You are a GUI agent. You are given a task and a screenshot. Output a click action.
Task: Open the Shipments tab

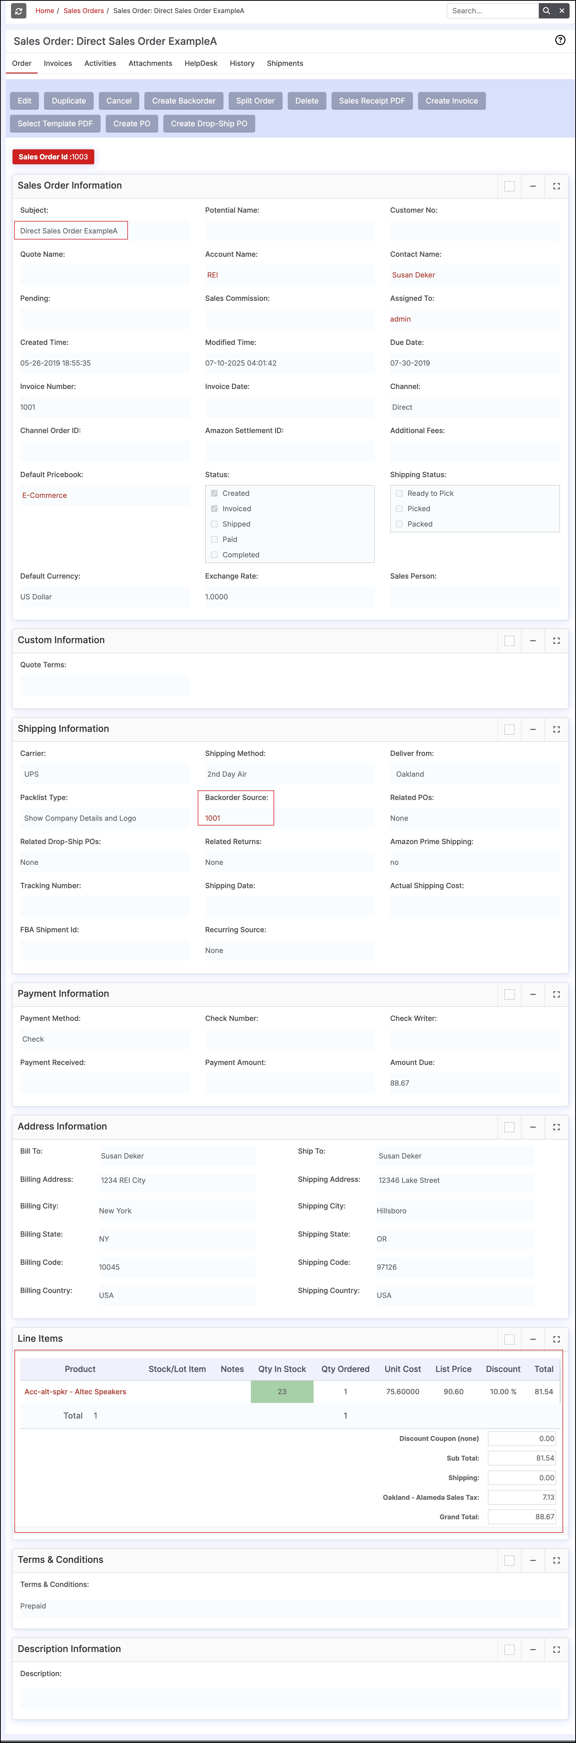(285, 64)
